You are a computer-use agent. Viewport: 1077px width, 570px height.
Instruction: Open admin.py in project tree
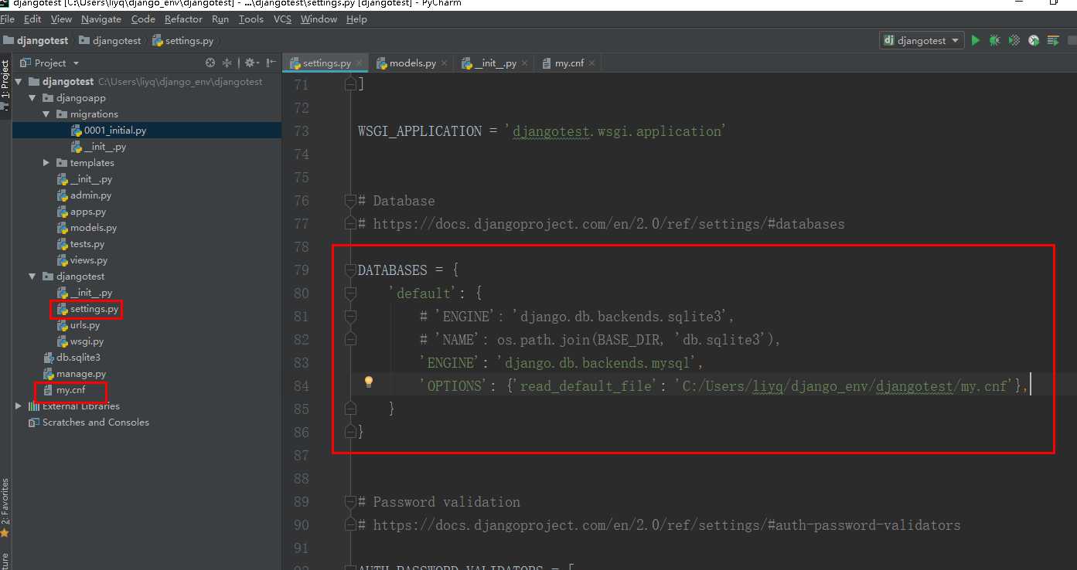[84, 195]
